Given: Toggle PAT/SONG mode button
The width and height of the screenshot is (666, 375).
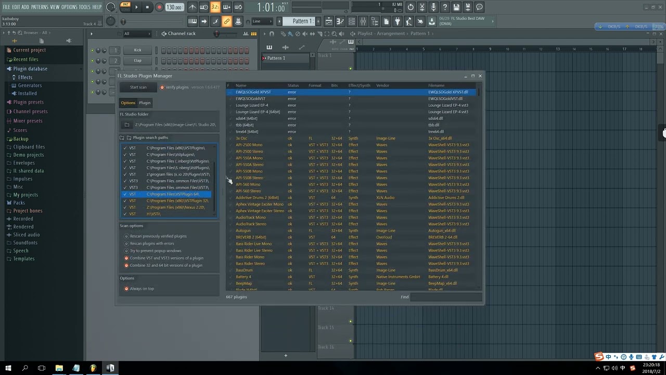Looking at the screenshot, I should [125, 7].
